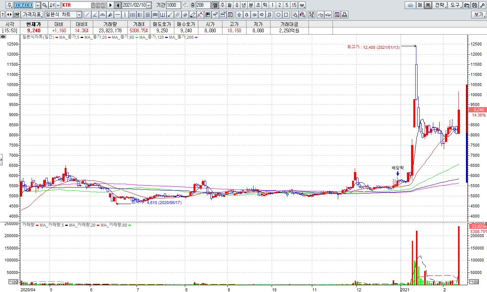Select the circle shape drawing tool
Screen dimensions: 487x292
[x=278, y=15]
